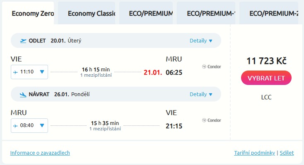Click the arrival plane icon beside NÁVRAT
The height and width of the screenshot is (165, 304).
(23, 94)
